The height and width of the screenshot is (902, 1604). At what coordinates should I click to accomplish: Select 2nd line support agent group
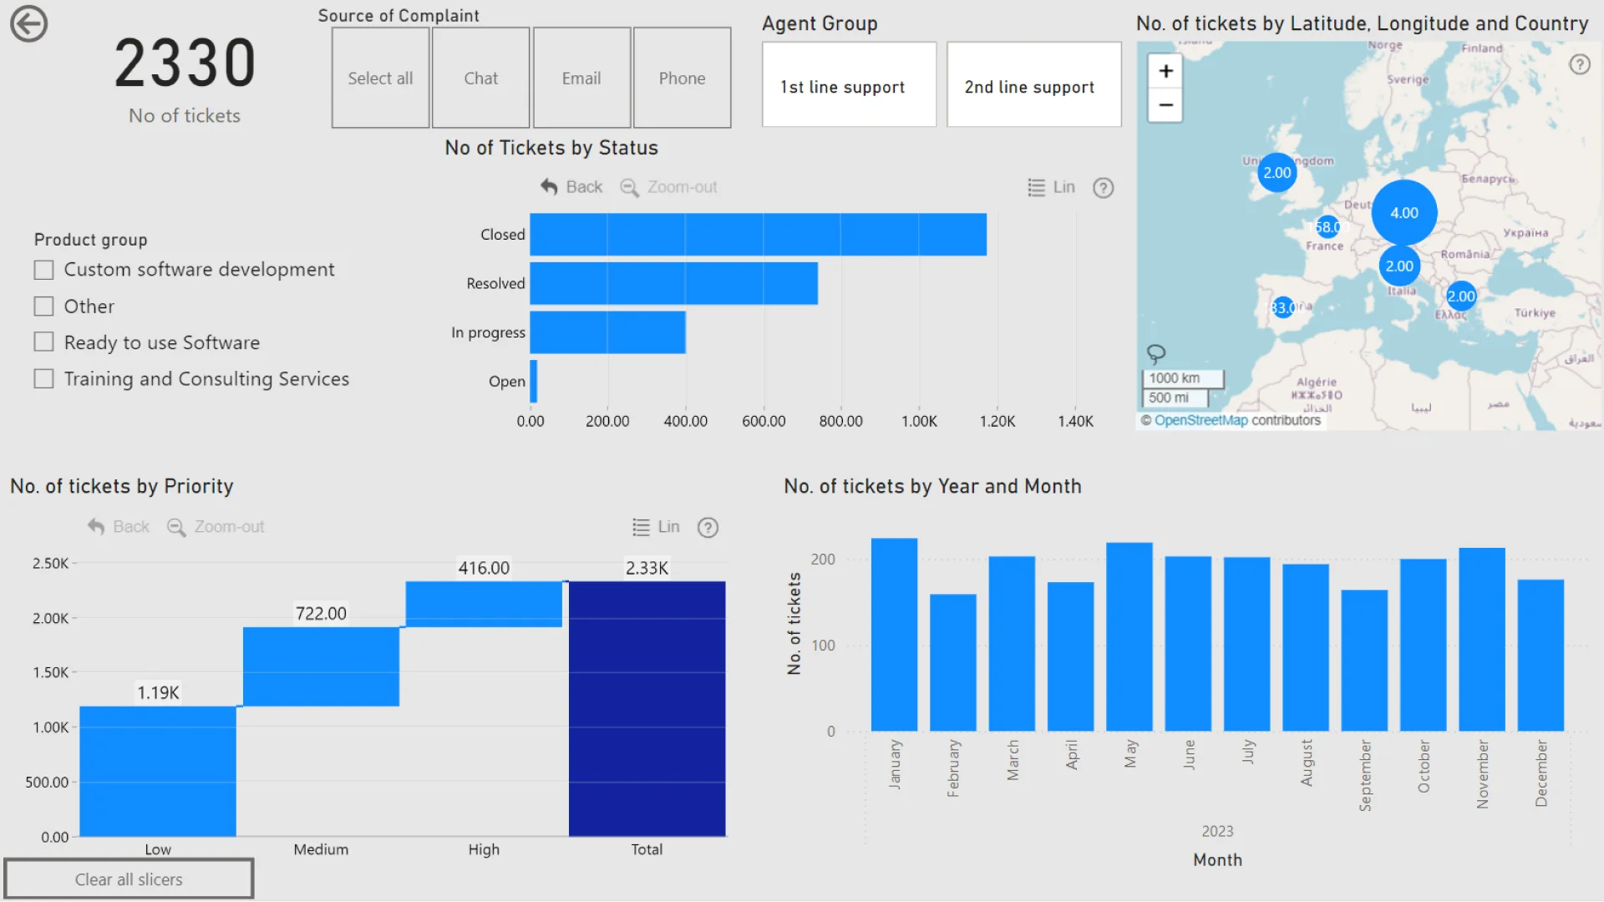[1033, 85]
